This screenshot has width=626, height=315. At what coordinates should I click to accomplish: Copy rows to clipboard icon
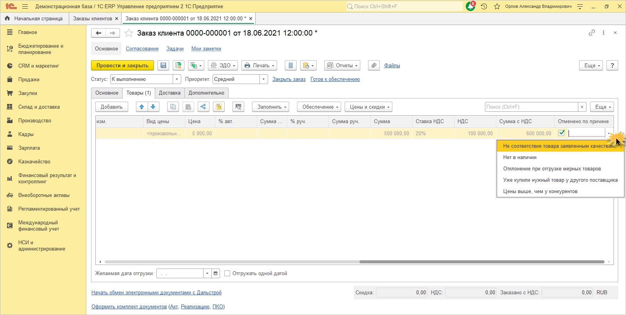pos(173,107)
